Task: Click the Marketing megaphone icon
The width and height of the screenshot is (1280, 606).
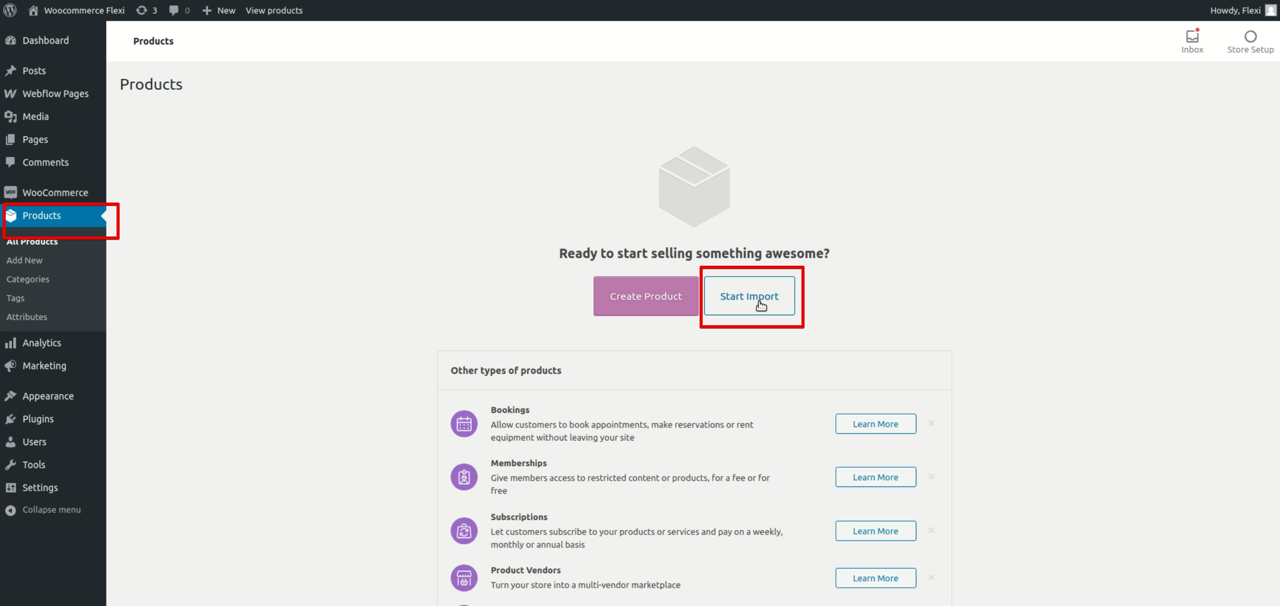Action: 10,366
